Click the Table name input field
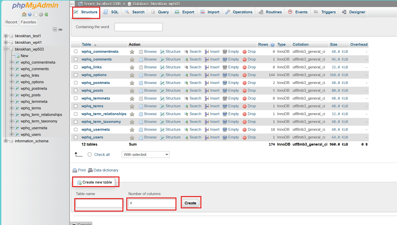 (x=99, y=203)
